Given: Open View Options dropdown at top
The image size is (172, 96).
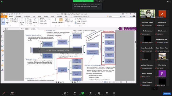Looking at the screenshot, I should coord(100,1).
